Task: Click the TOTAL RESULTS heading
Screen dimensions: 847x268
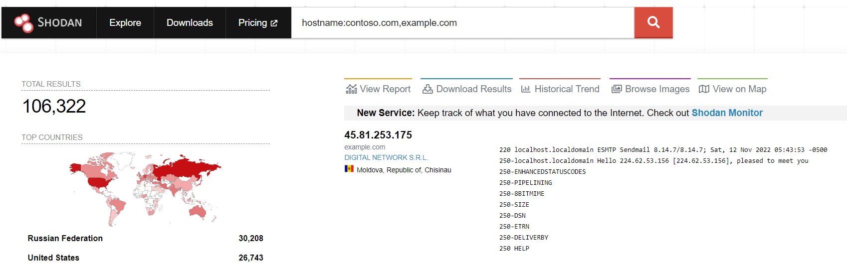Action: pos(51,84)
